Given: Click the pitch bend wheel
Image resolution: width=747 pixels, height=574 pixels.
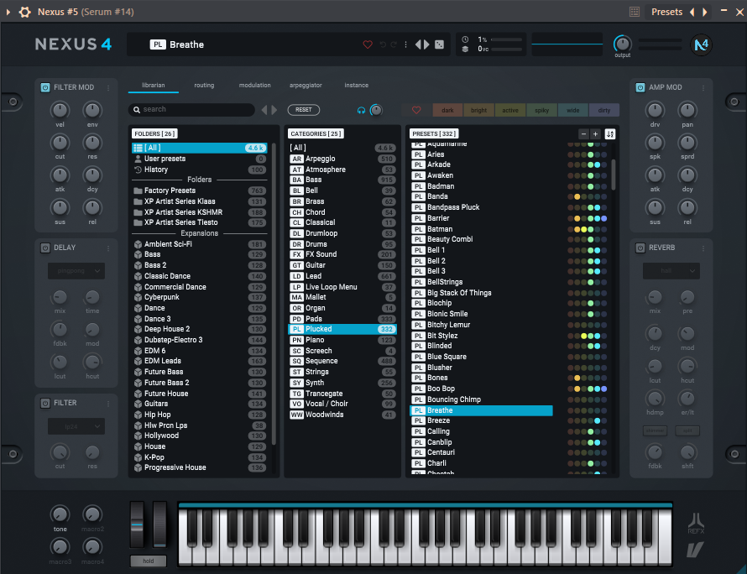Looking at the screenshot, I should (x=137, y=524).
